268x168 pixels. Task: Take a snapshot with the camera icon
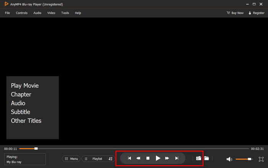click(198, 158)
